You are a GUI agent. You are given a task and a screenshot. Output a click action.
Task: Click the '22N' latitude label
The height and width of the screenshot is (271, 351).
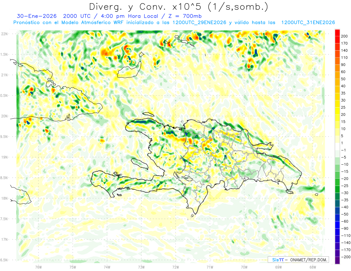(4, 34)
